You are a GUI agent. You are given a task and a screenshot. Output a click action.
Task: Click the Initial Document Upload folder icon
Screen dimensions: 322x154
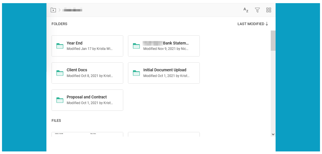pyautogui.click(x=136, y=73)
